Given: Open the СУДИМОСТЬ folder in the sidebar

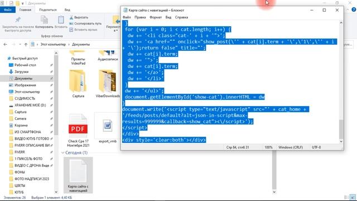Looking at the screenshot, I should (25, 98).
